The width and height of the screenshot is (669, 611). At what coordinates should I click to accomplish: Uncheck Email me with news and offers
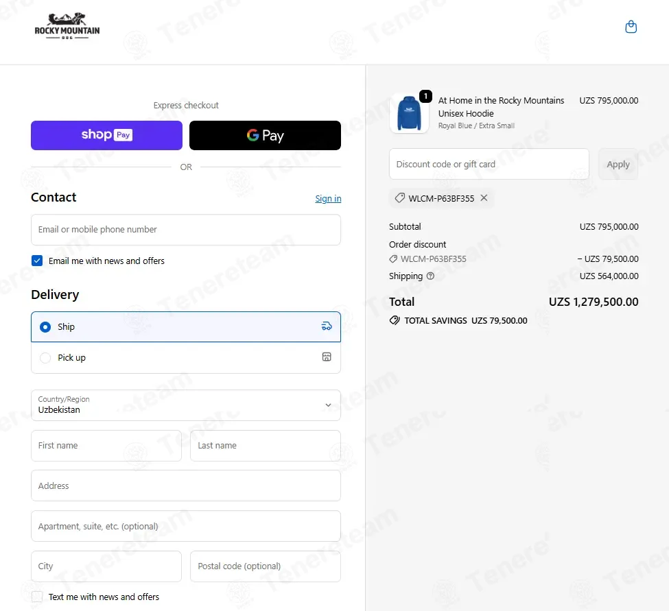(37, 261)
